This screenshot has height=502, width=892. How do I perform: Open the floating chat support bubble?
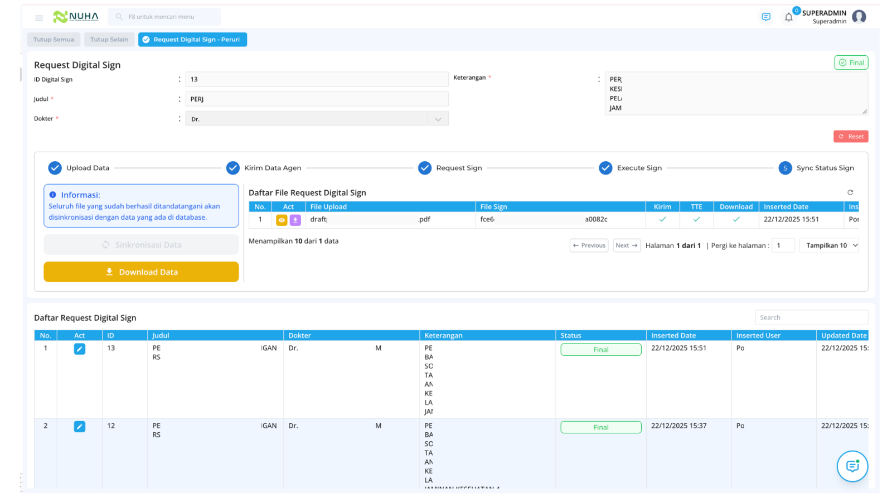852,466
